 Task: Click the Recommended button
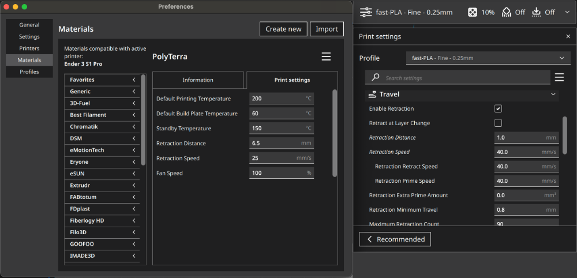coord(395,239)
